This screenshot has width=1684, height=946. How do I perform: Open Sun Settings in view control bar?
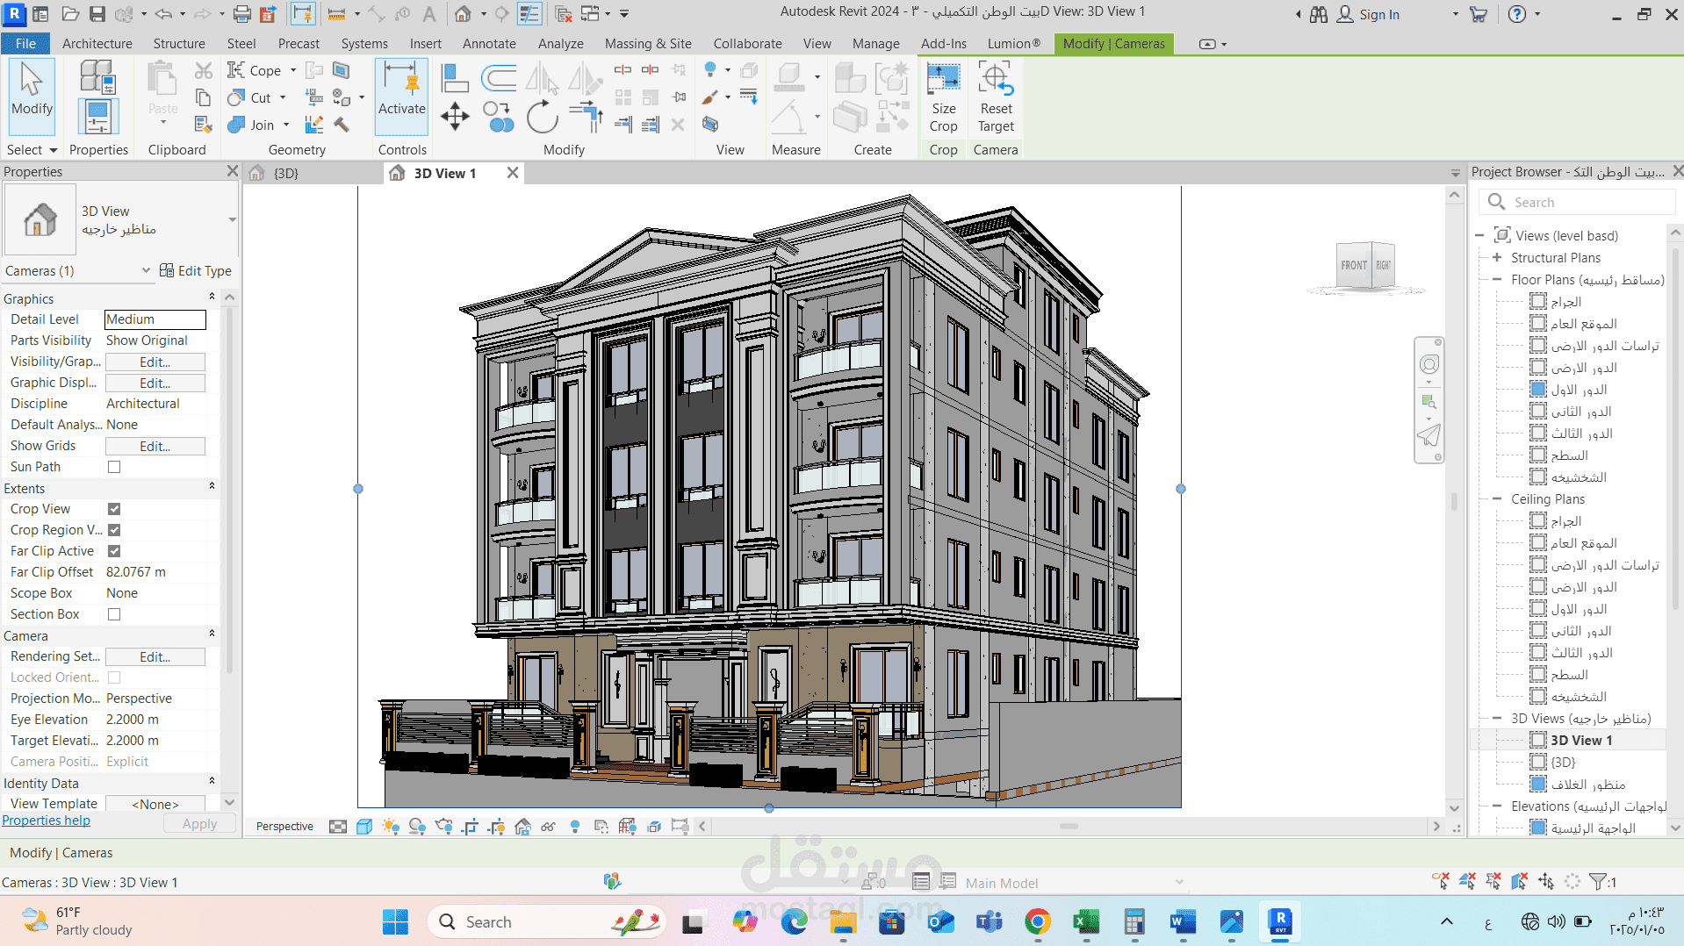tap(391, 827)
